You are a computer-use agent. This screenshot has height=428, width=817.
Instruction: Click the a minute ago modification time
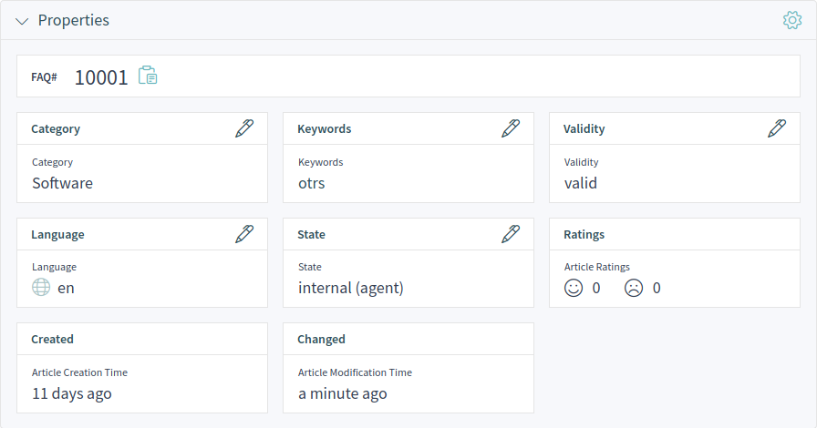343,393
